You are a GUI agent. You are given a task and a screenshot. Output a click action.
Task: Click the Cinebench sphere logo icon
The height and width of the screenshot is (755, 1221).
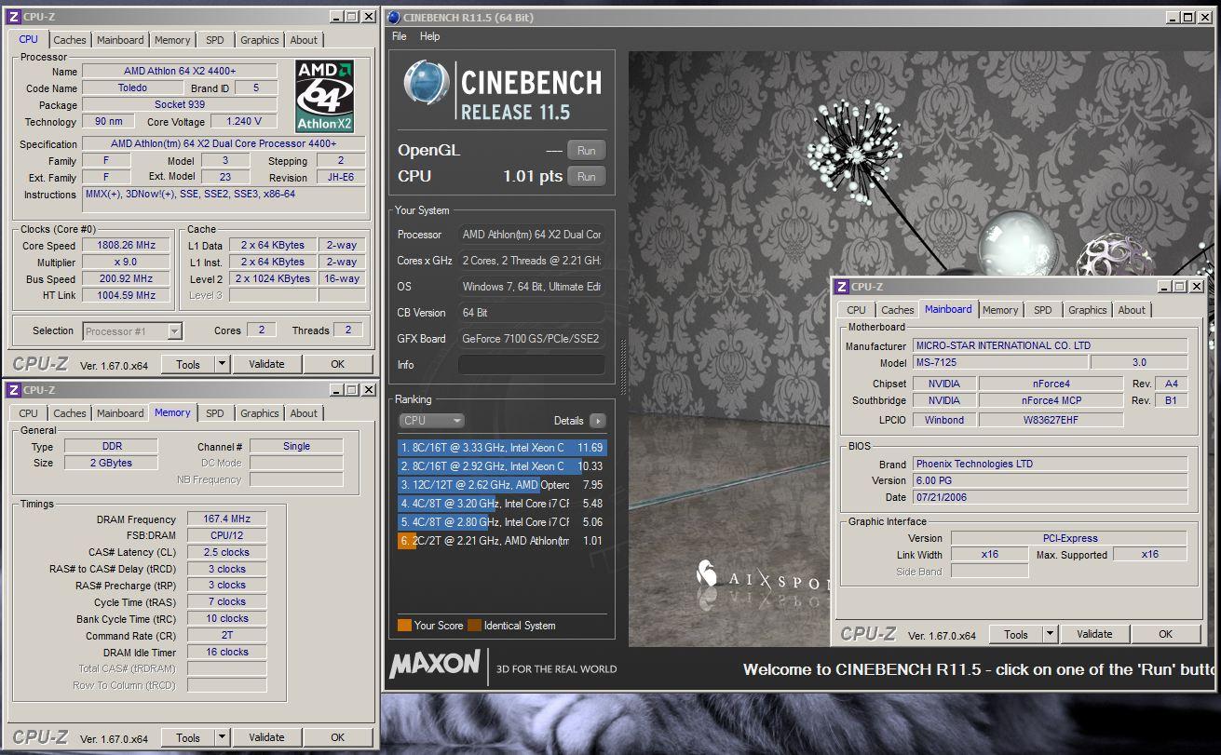(x=426, y=83)
